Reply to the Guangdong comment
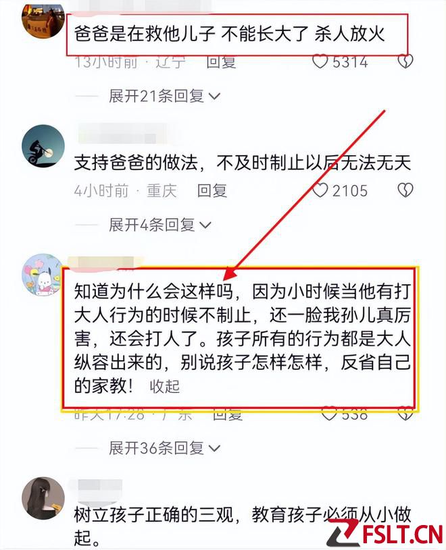 tap(228, 414)
